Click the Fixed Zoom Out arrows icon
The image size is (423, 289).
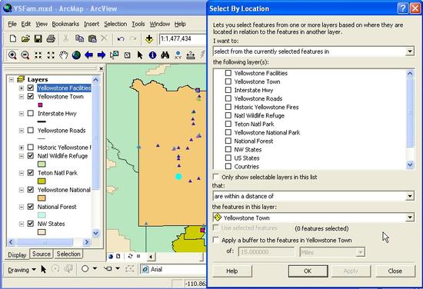pyautogui.click(x=51, y=55)
